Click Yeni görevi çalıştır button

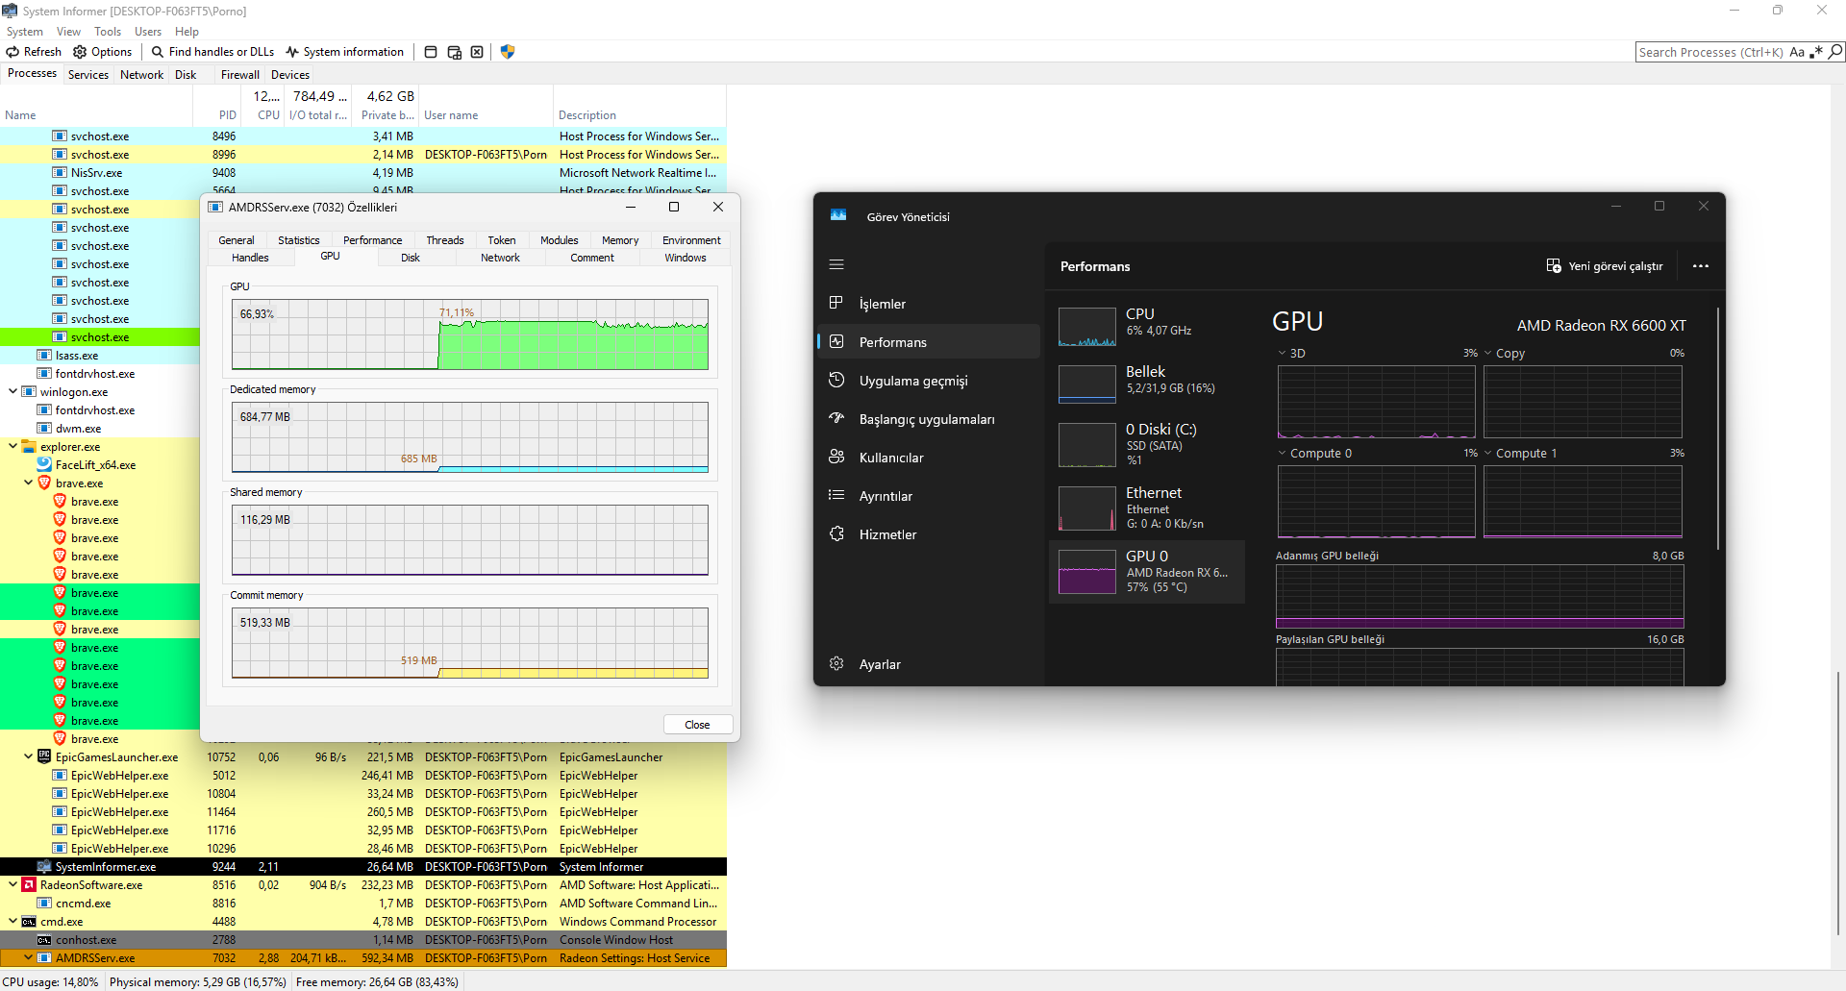(1605, 266)
